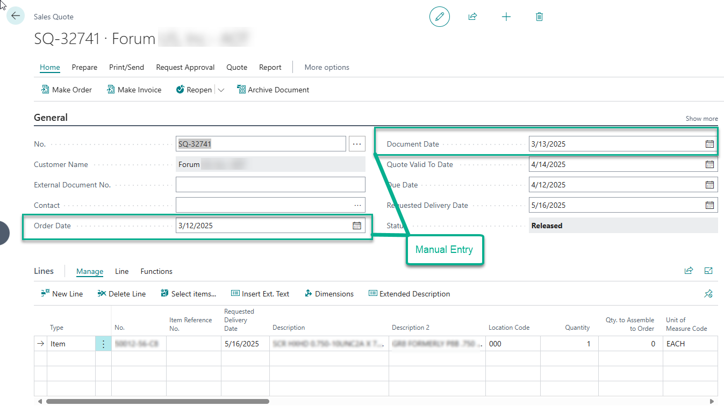Open Requested Delivery Date calendar picker
Screen dimensions: 724x406
click(709, 205)
